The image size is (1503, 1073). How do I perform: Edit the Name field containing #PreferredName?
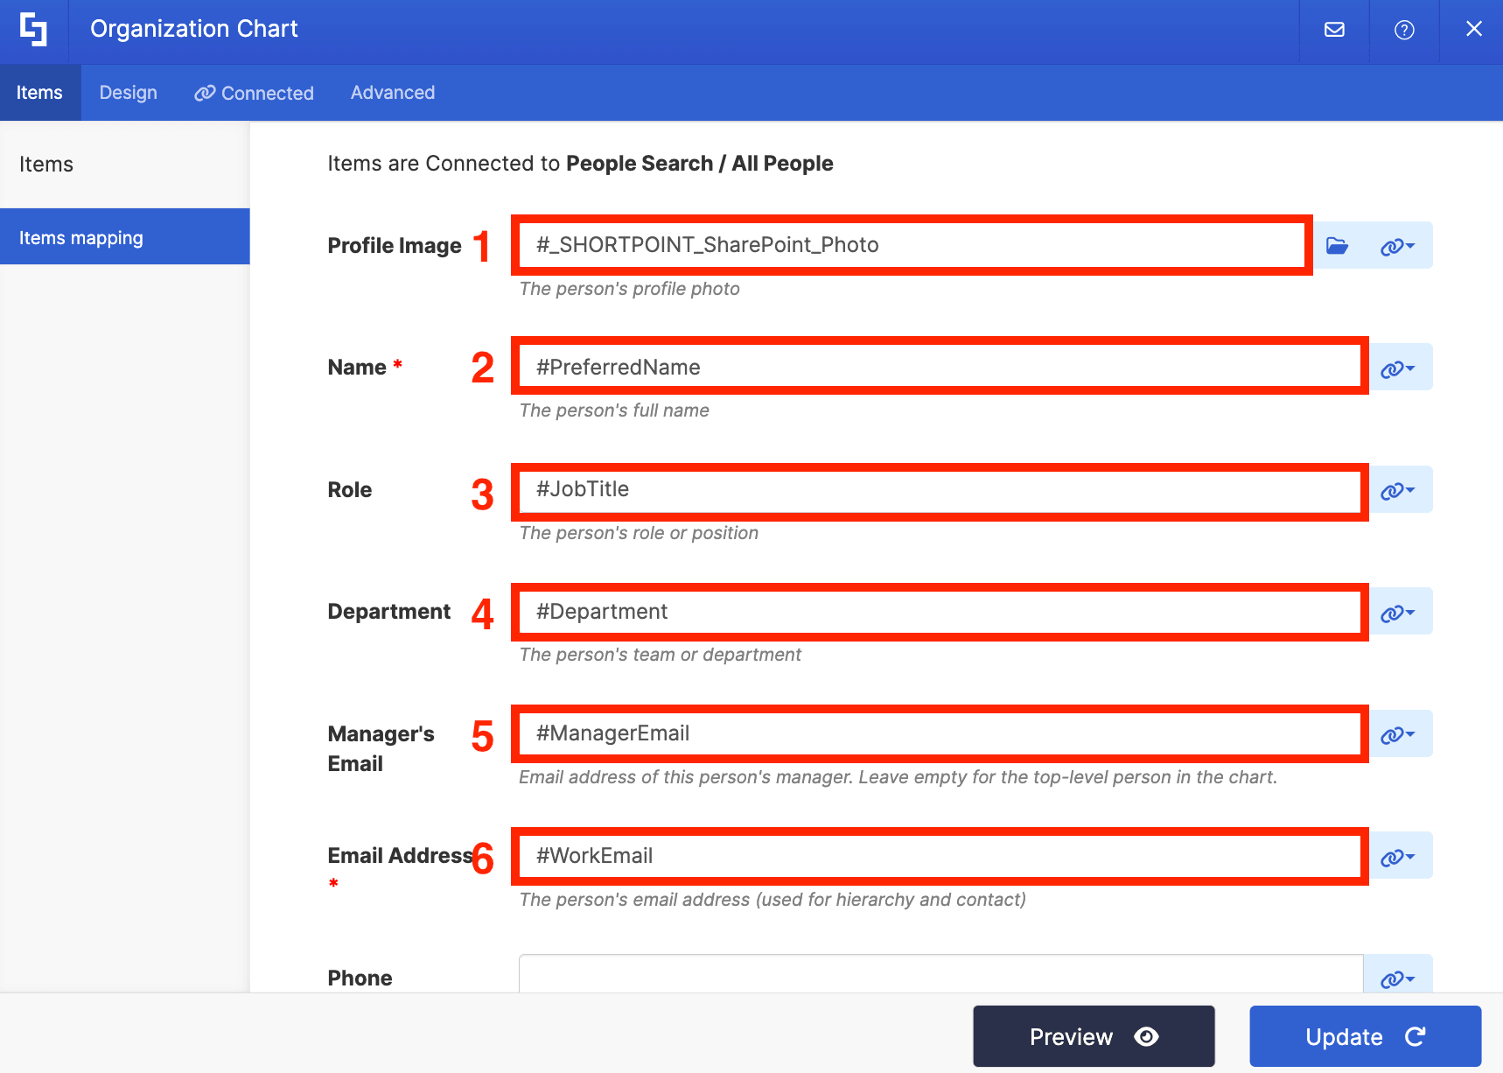940,367
